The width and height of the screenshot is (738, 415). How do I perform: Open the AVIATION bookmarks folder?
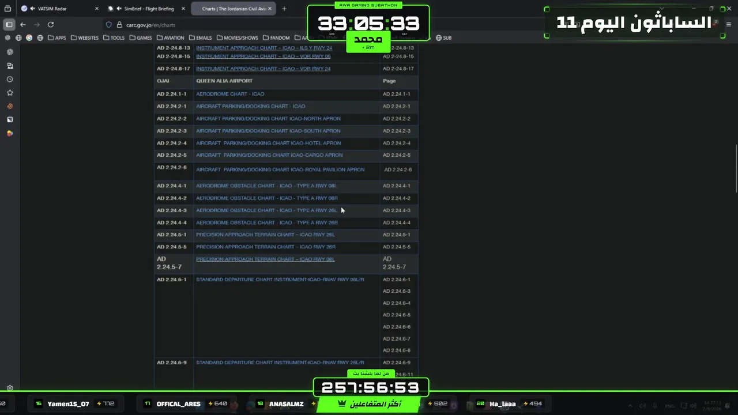point(171,38)
